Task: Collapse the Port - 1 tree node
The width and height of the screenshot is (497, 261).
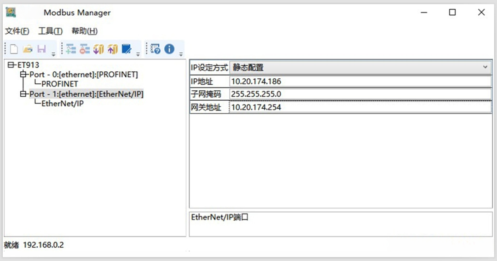Action: (x=23, y=94)
